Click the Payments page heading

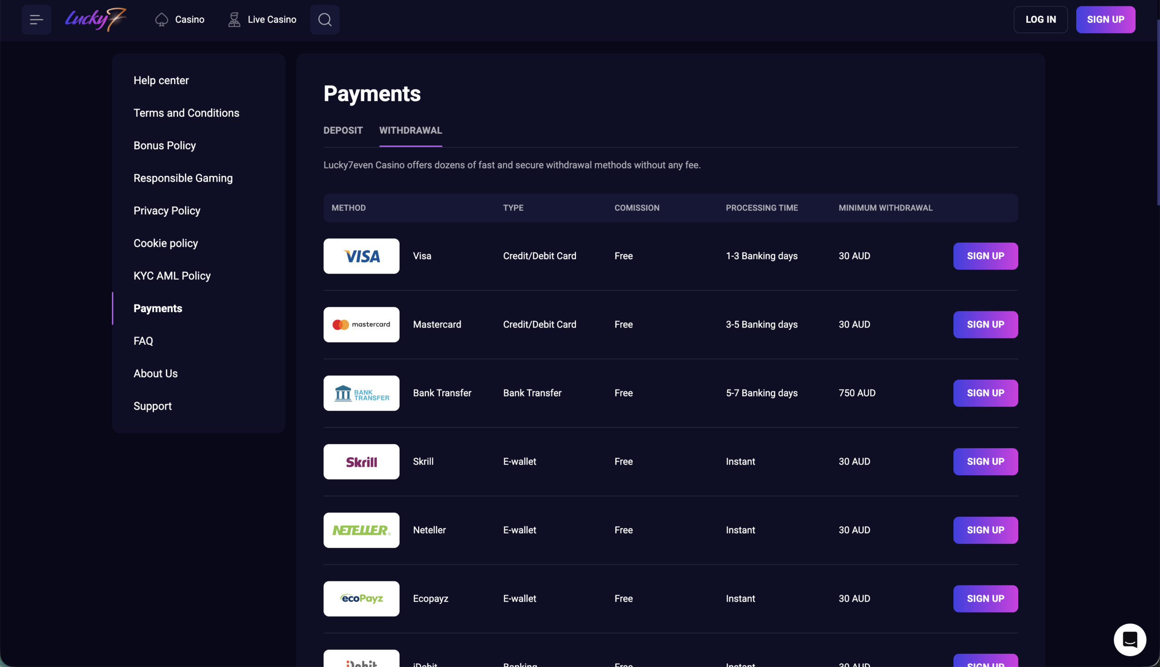tap(372, 94)
